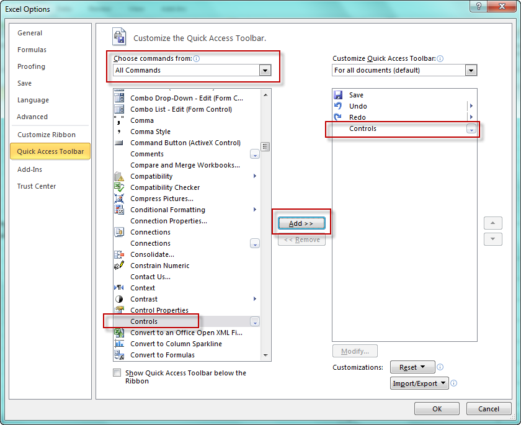Go to the Advanced options category
Screen dimensions: 521x425
(32, 117)
